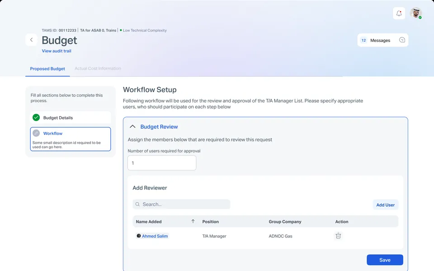Screen dimensions: 434x271
Task: Click the Add User button
Action: click(x=385, y=205)
